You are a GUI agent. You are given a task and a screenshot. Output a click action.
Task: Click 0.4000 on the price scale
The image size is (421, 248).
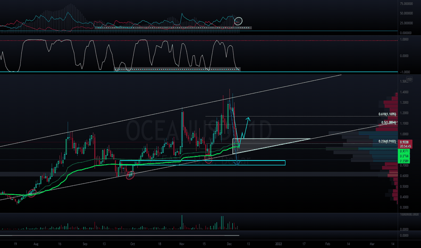coord(404,197)
